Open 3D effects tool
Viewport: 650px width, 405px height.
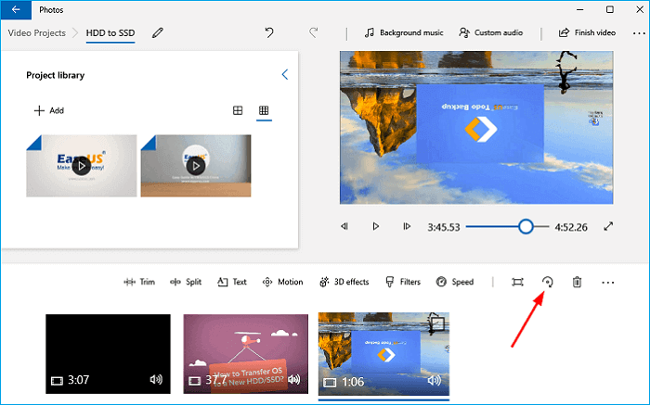[344, 282]
